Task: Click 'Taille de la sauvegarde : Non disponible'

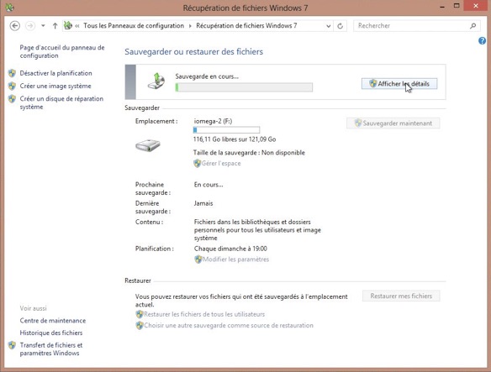Action: click(x=249, y=153)
